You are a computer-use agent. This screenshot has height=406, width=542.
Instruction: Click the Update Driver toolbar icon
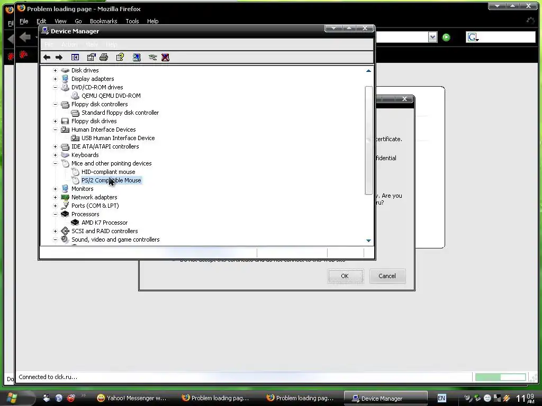pyautogui.click(x=152, y=57)
